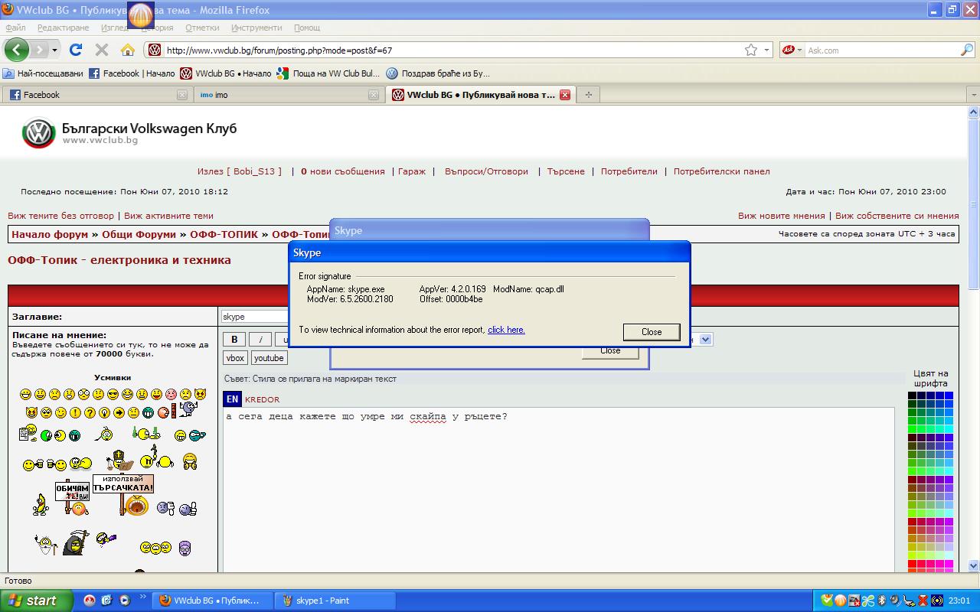Expand the URL bar history dropdown arrow

(767, 50)
